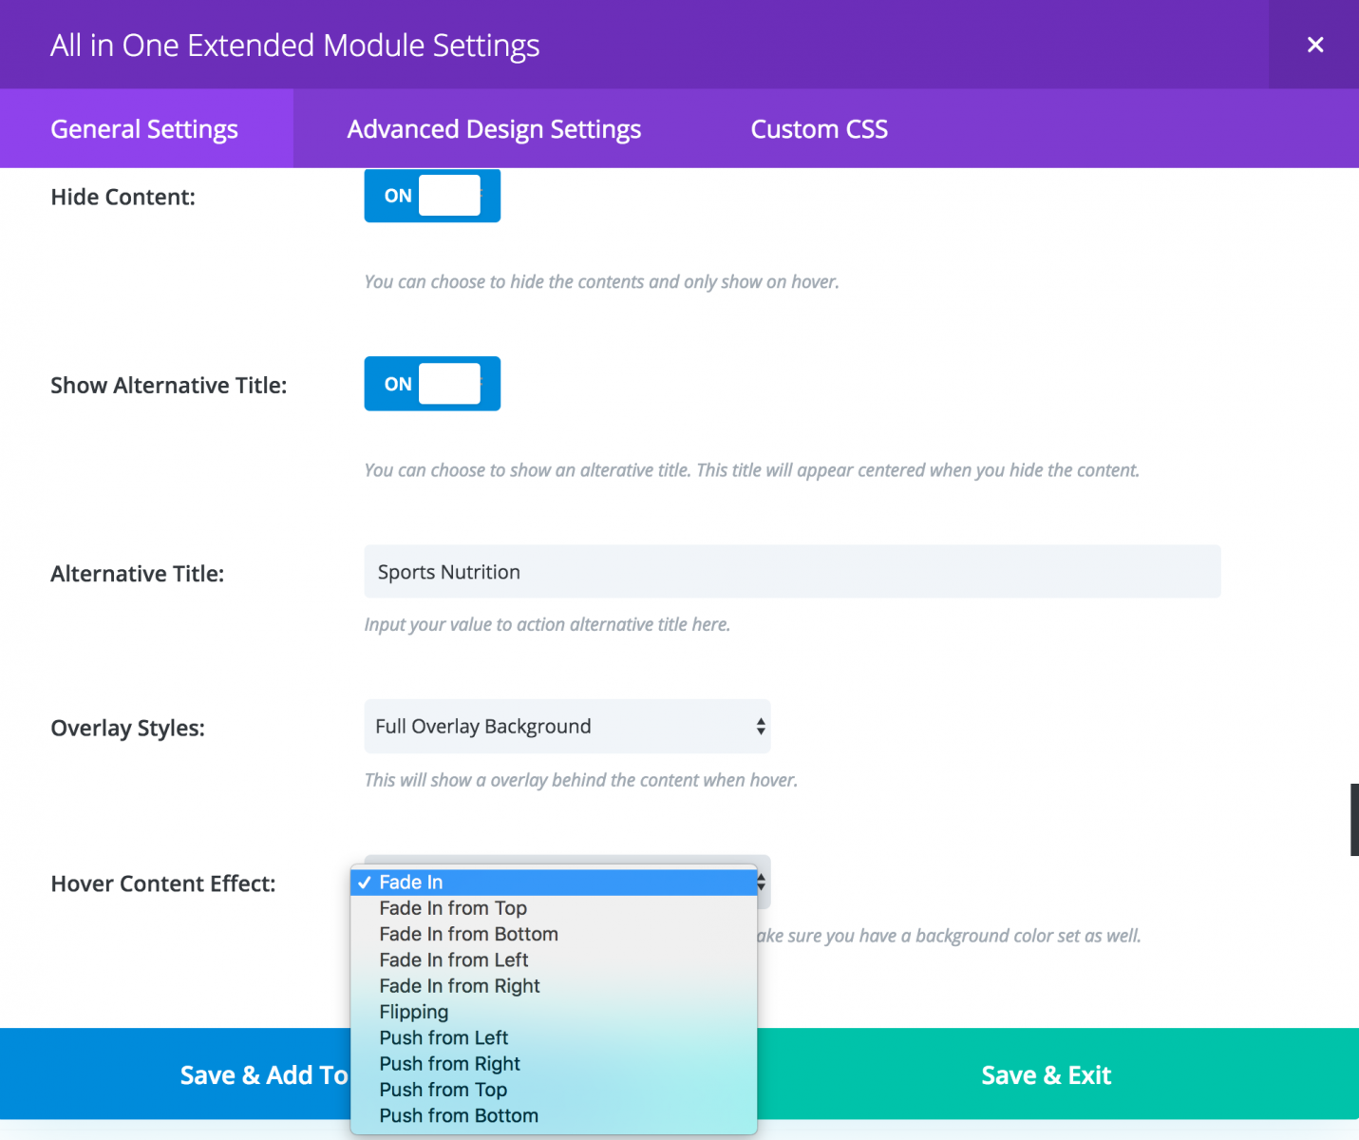Choose Fade In from Left effect
The width and height of the screenshot is (1359, 1140).
tap(554, 960)
